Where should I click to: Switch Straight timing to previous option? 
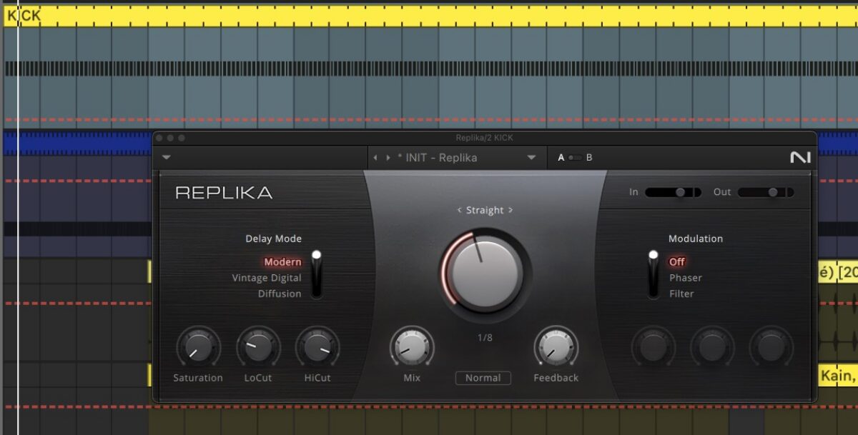[x=460, y=211]
